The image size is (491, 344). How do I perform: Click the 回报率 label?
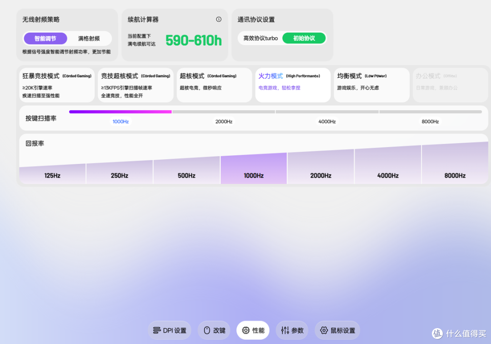click(35, 143)
